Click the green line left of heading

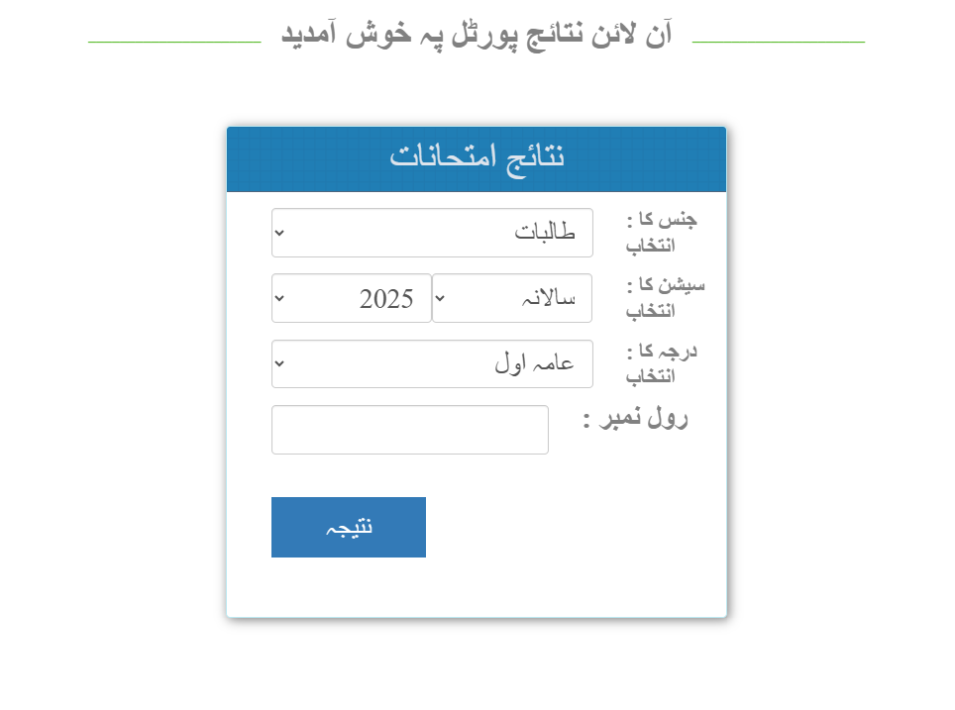174,43
